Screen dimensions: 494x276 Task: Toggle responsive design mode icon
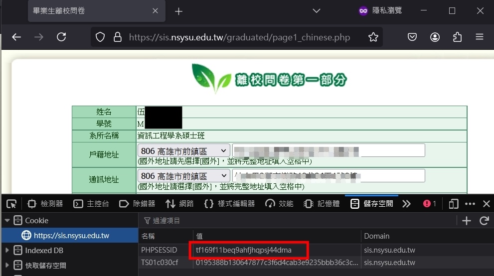coord(453,204)
